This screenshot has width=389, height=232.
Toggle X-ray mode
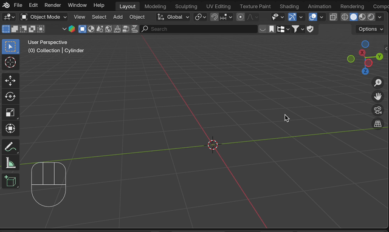pyautogui.click(x=333, y=17)
